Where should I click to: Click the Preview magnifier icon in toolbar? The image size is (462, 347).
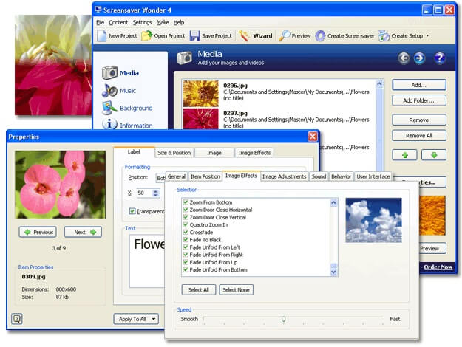285,35
